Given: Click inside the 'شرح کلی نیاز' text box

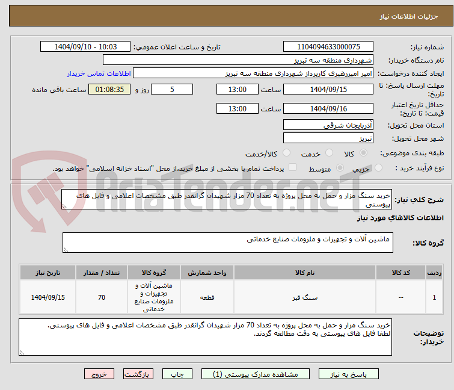Looking at the screenshot, I should pos(227,200).
